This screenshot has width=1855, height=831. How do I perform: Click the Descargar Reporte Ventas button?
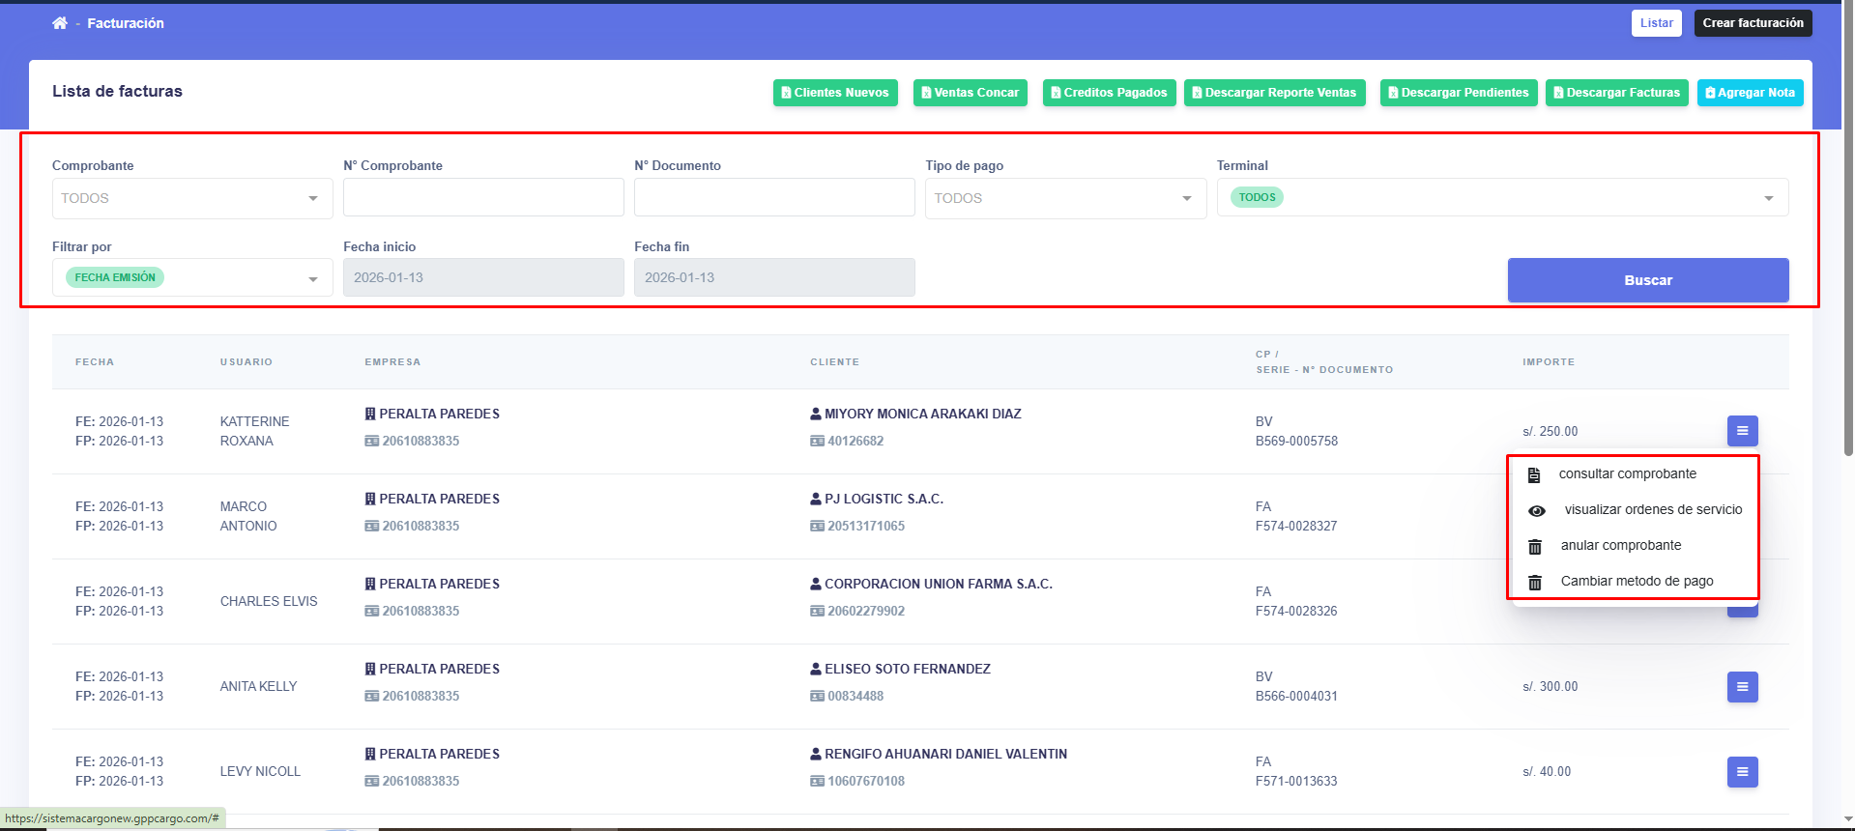tap(1273, 93)
